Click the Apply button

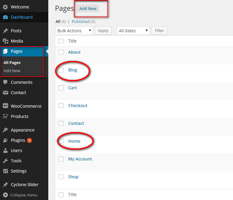pos(103,30)
